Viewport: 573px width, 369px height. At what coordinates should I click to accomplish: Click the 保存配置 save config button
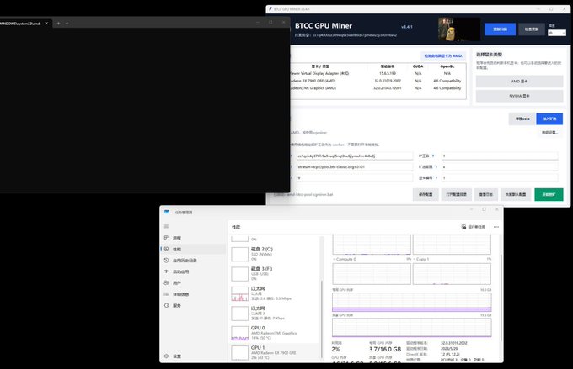tap(426, 195)
